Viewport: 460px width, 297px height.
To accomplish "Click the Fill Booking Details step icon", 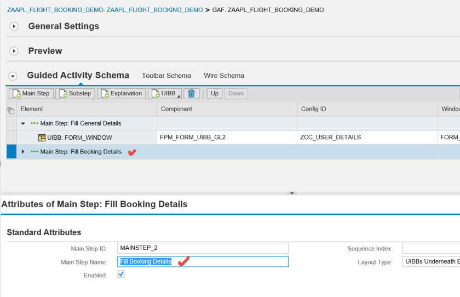I will pos(34,152).
